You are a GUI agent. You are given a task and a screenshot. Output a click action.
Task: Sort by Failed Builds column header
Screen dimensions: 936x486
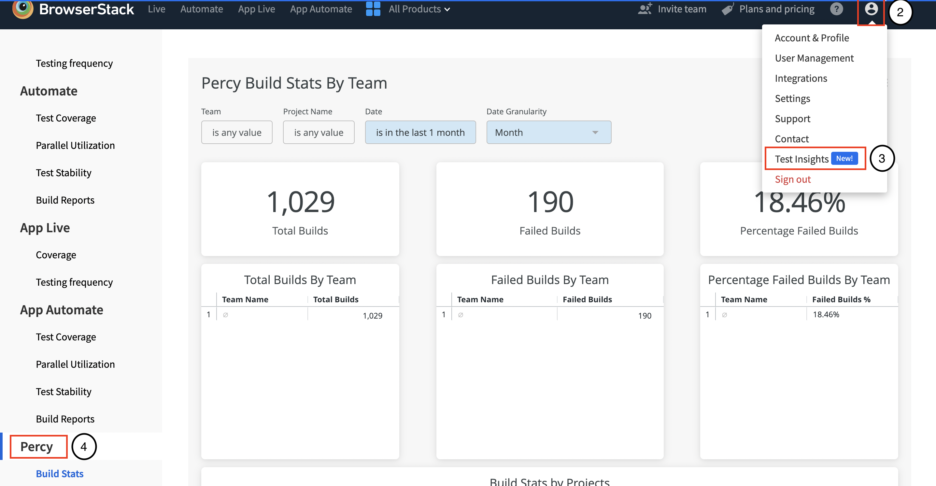587,299
